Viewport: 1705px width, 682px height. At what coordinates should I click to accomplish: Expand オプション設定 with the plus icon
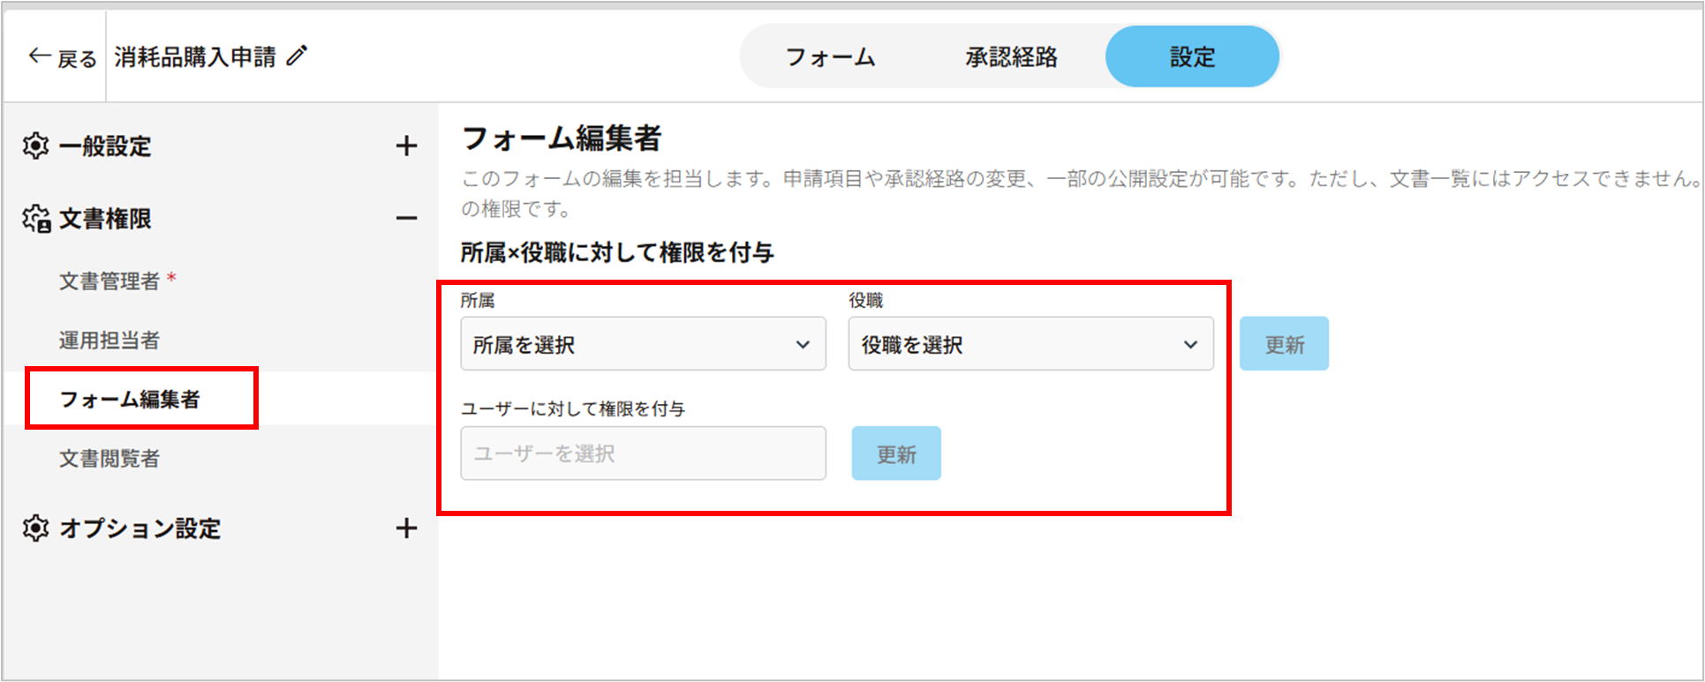coord(406,528)
